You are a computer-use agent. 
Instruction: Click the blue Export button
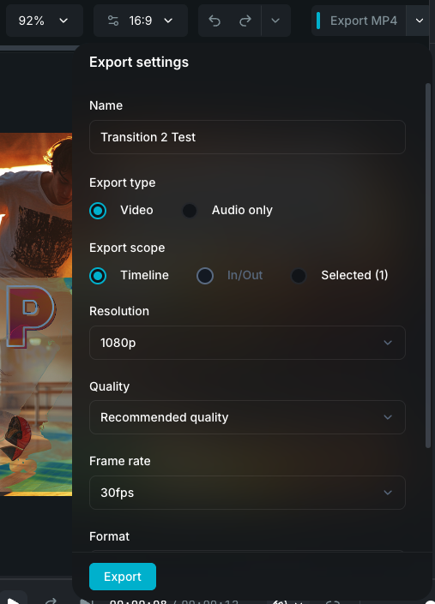[123, 577]
